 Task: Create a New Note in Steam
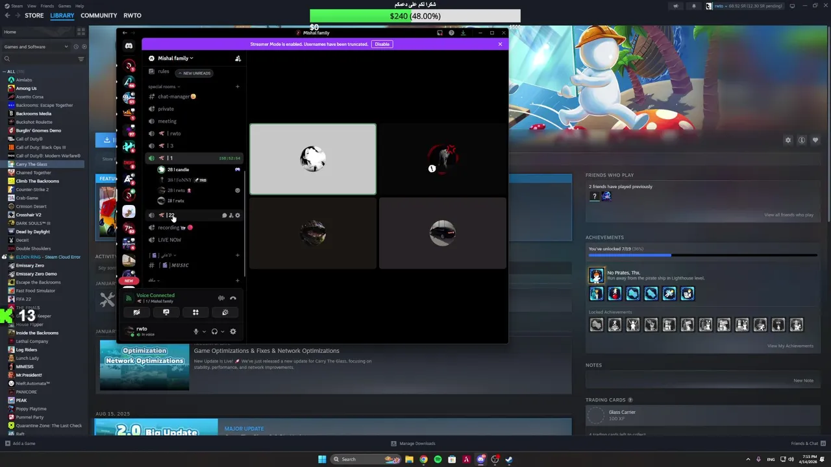pyautogui.click(x=803, y=381)
